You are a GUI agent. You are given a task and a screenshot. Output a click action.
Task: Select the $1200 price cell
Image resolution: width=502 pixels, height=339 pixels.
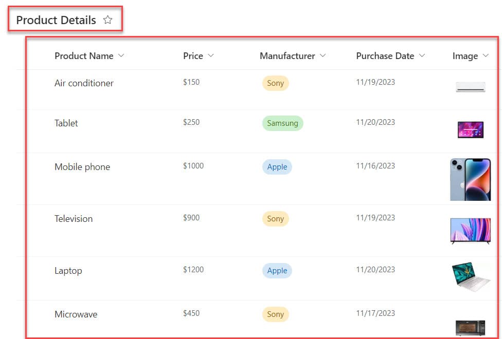click(193, 270)
